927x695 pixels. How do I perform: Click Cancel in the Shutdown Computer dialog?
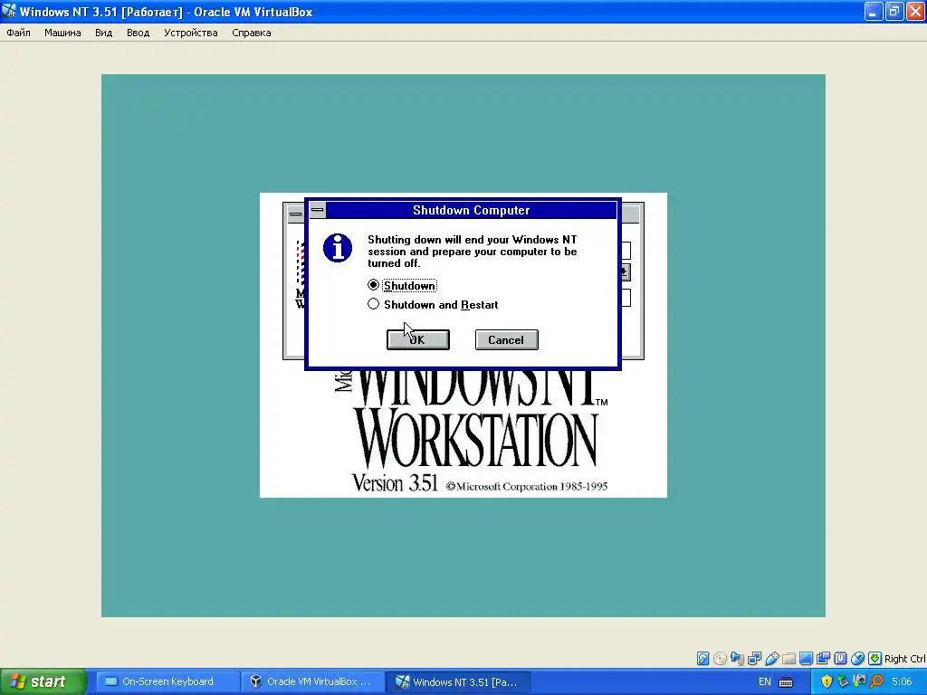(x=507, y=340)
